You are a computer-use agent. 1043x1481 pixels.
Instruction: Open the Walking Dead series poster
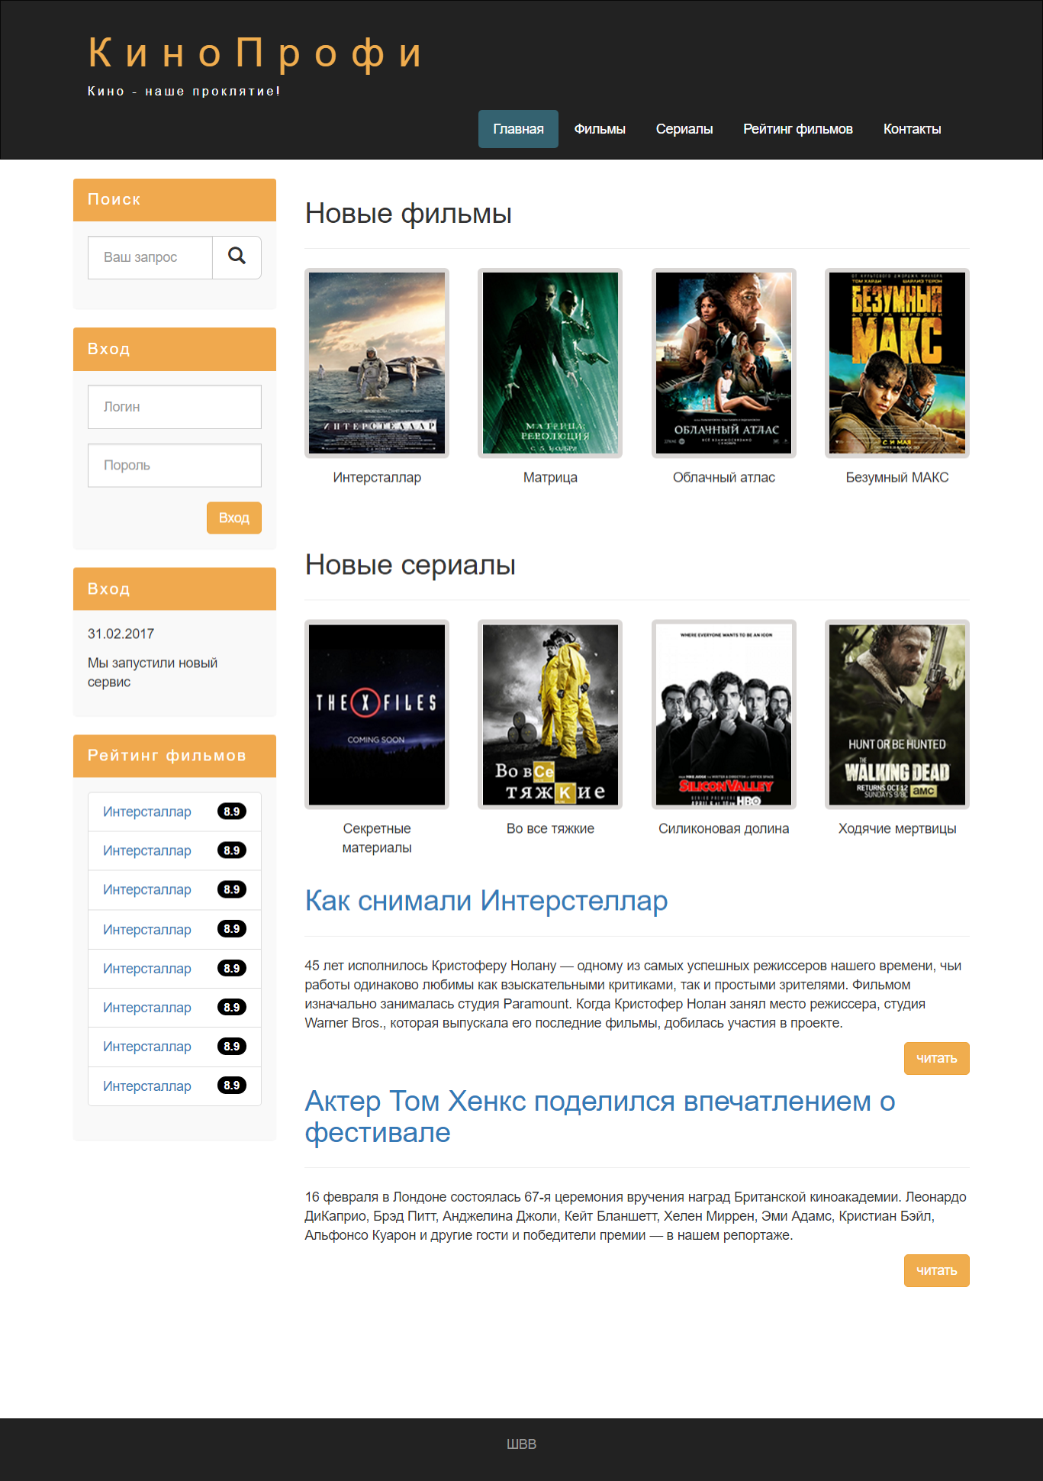[x=897, y=715]
